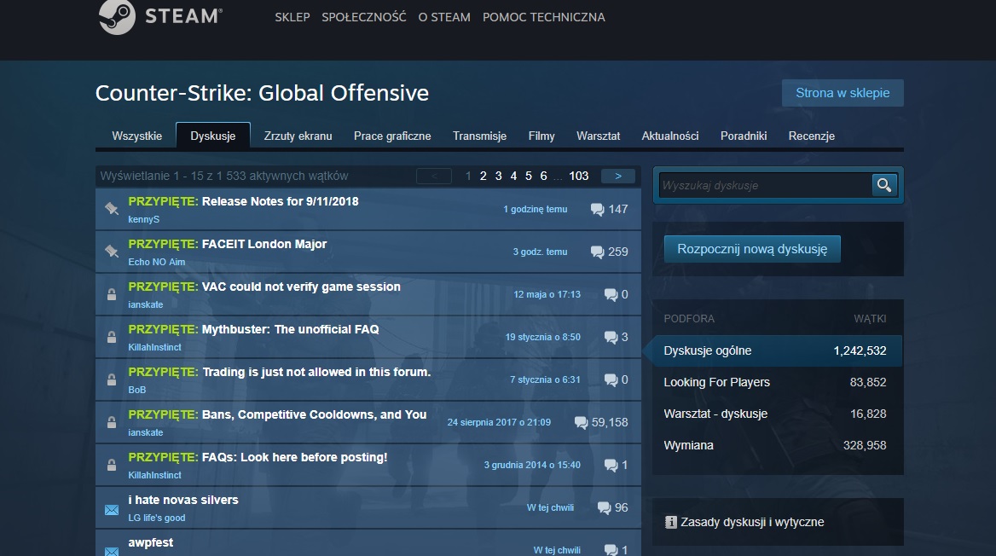Click the Strona w sklepie button
The height and width of the screenshot is (556, 996).
(843, 93)
